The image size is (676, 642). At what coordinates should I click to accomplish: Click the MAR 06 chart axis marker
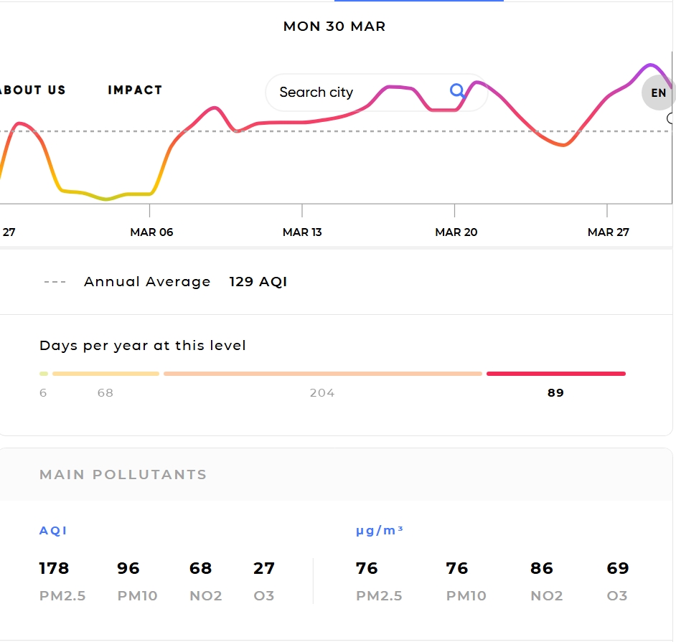click(x=151, y=232)
